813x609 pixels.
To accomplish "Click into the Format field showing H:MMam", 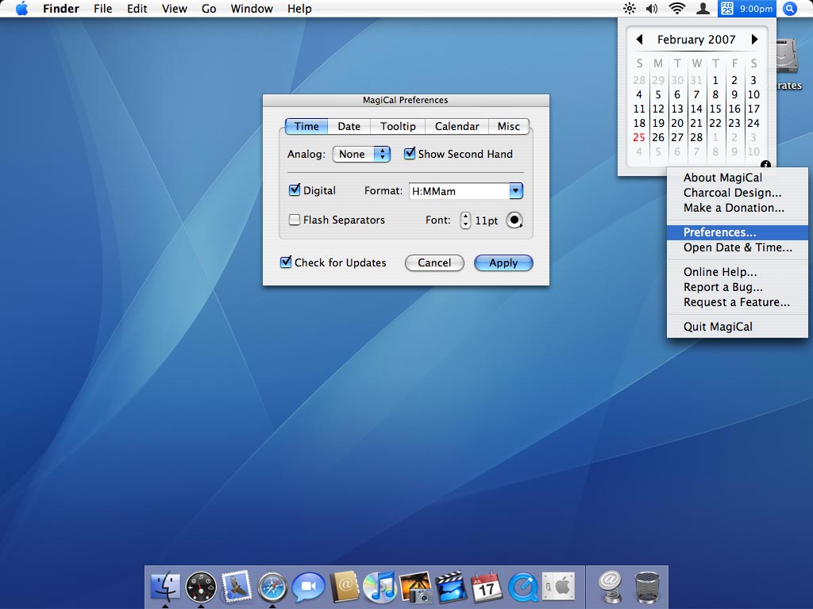I will 460,191.
